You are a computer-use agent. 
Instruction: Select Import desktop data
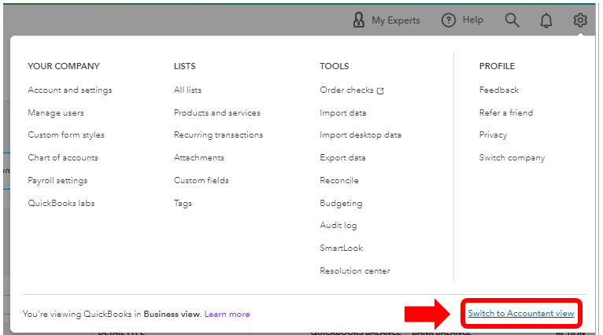(361, 134)
